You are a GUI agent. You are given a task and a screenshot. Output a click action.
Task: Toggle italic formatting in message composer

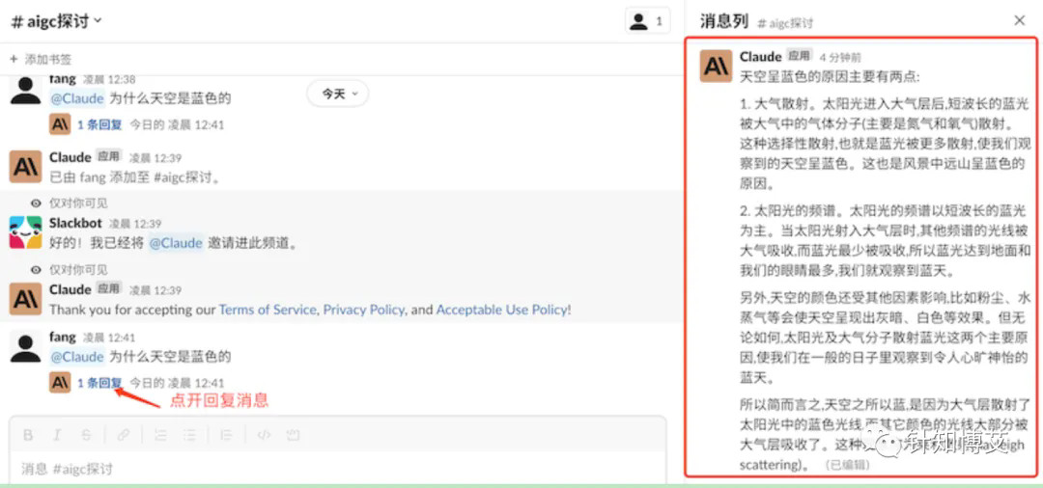point(57,436)
